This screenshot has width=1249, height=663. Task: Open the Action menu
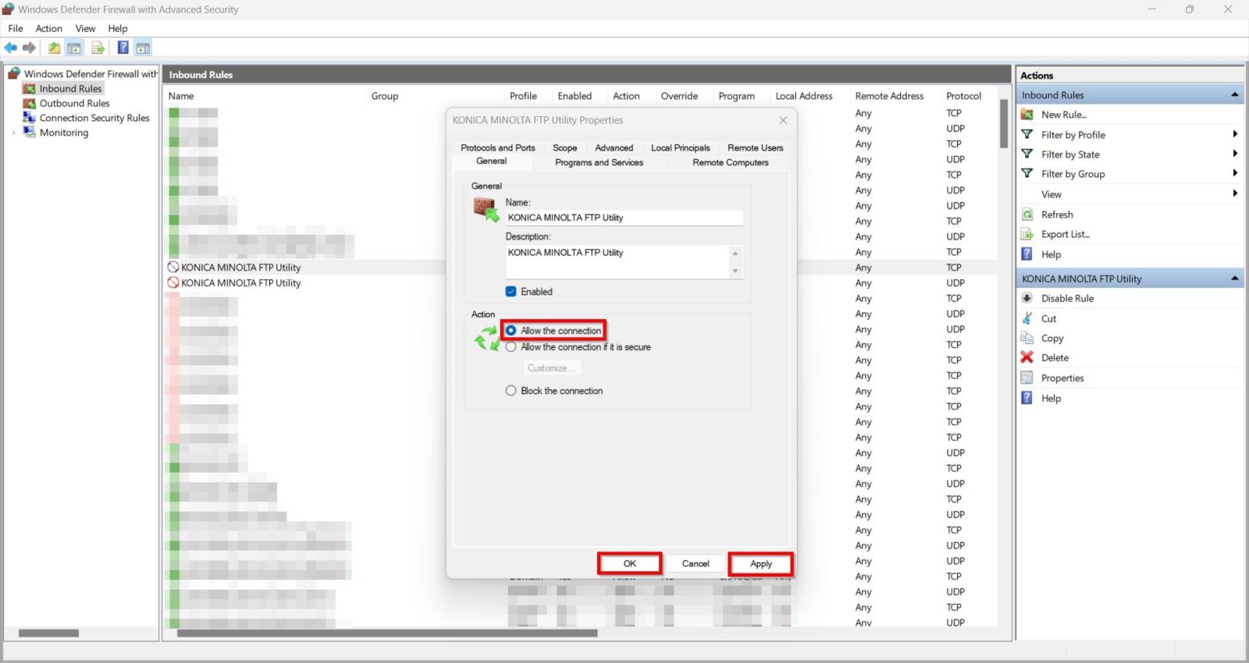point(48,29)
